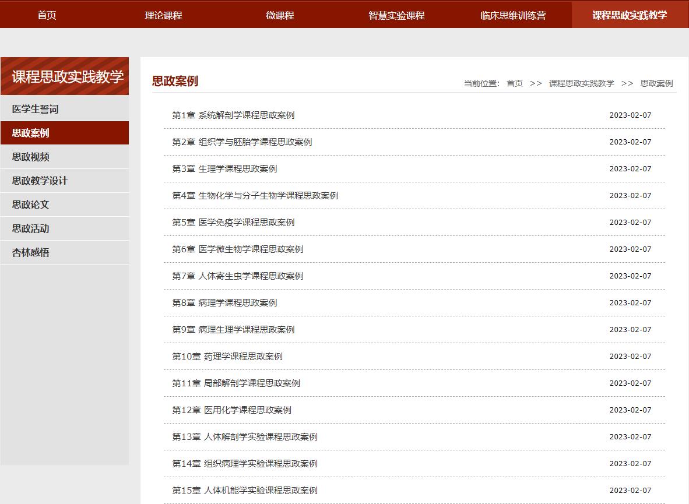Switch to 智慧实验课程 tab

pos(396,15)
